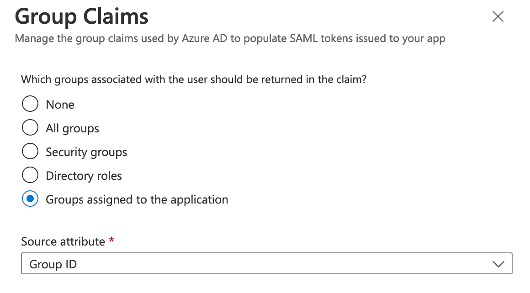Image resolution: width=530 pixels, height=293 pixels.
Task: Choose All groups option
Action: tap(30, 127)
